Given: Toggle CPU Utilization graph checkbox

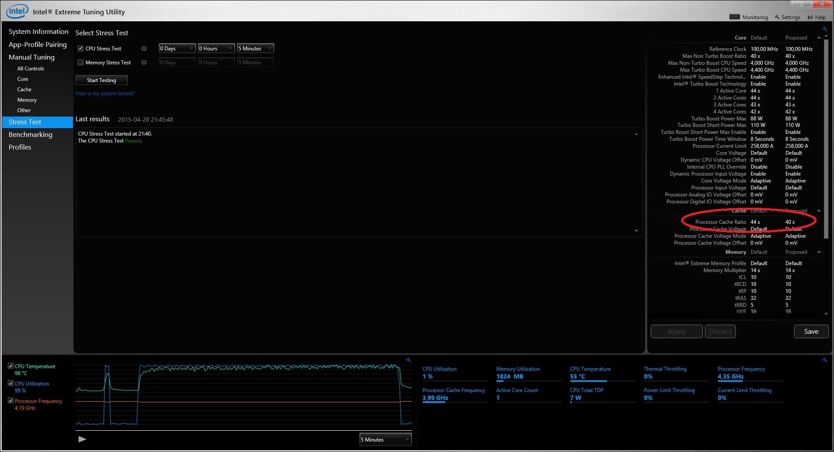Looking at the screenshot, I should (x=11, y=383).
